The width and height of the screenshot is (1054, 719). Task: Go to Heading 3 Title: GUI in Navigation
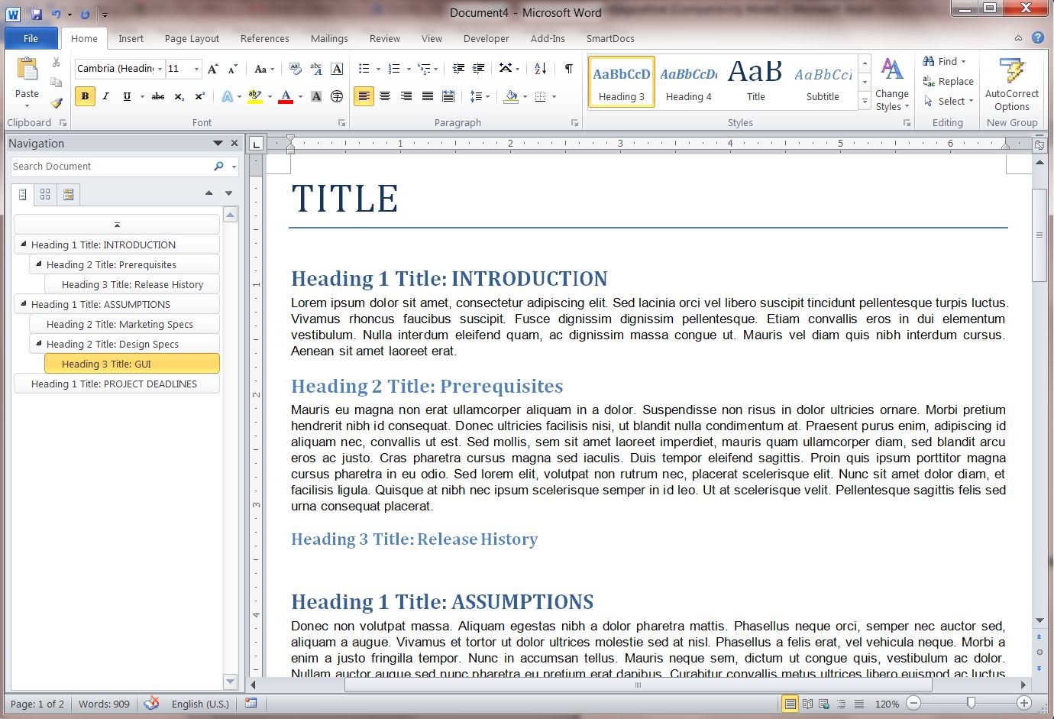point(132,364)
